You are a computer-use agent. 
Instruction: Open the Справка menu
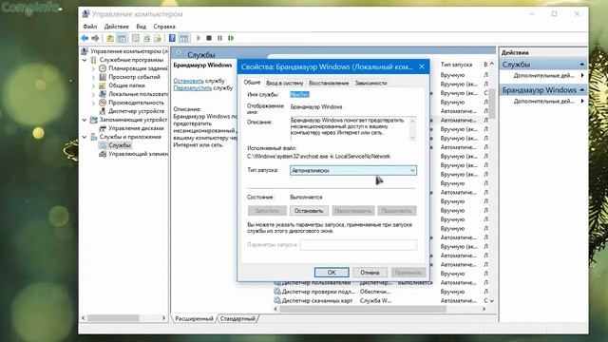click(x=164, y=27)
